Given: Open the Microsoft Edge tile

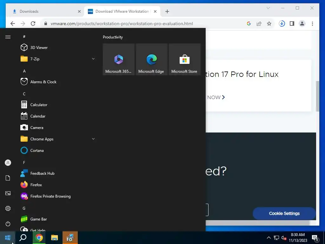Looking at the screenshot, I should click(151, 59).
